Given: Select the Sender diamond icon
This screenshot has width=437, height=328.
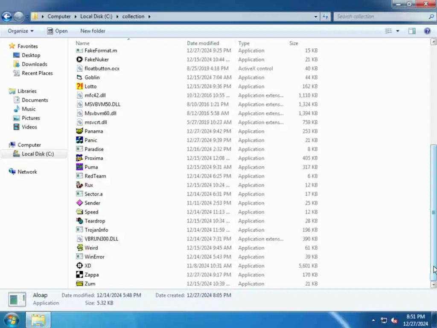Looking at the screenshot, I should [x=79, y=203].
